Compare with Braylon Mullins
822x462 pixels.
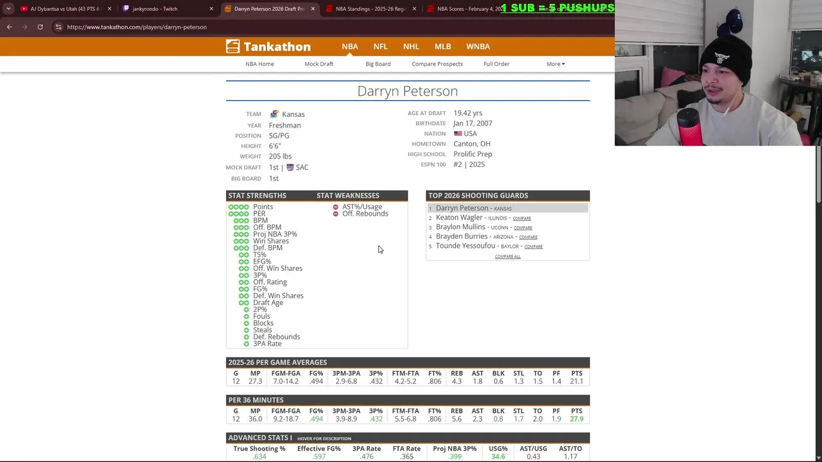(523, 228)
